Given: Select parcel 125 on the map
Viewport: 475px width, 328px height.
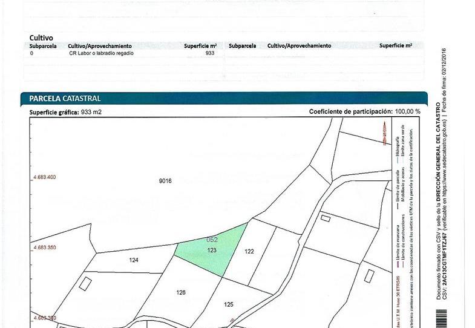Looking at the screenshot, I should 229,304.
